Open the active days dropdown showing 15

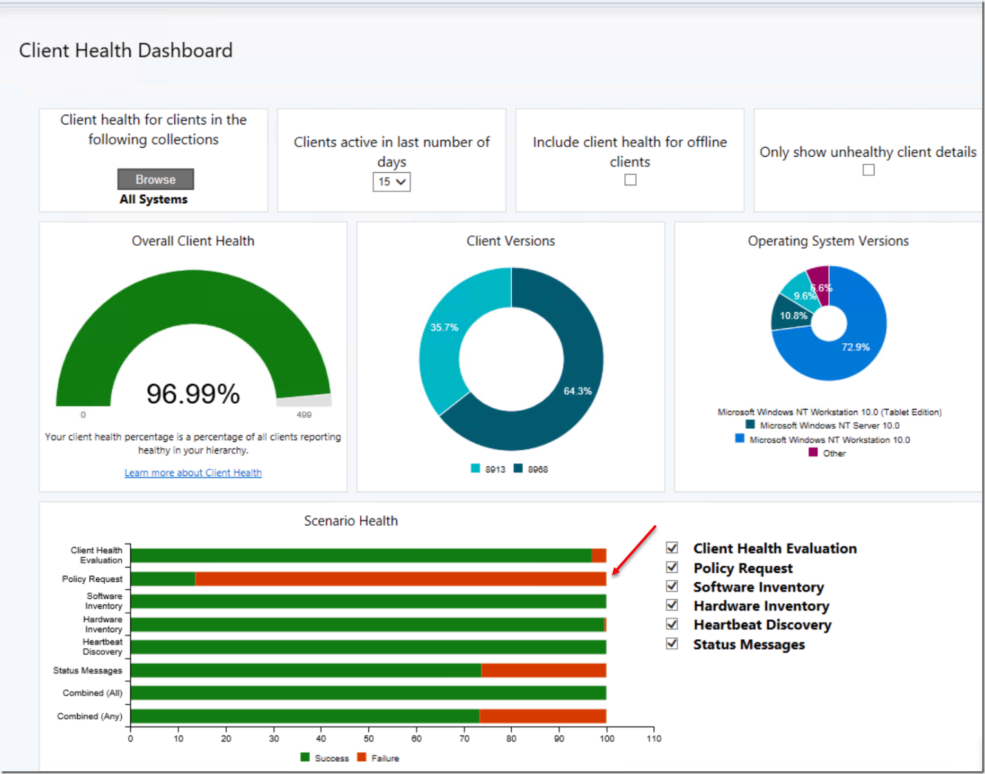tap(391, 182)
